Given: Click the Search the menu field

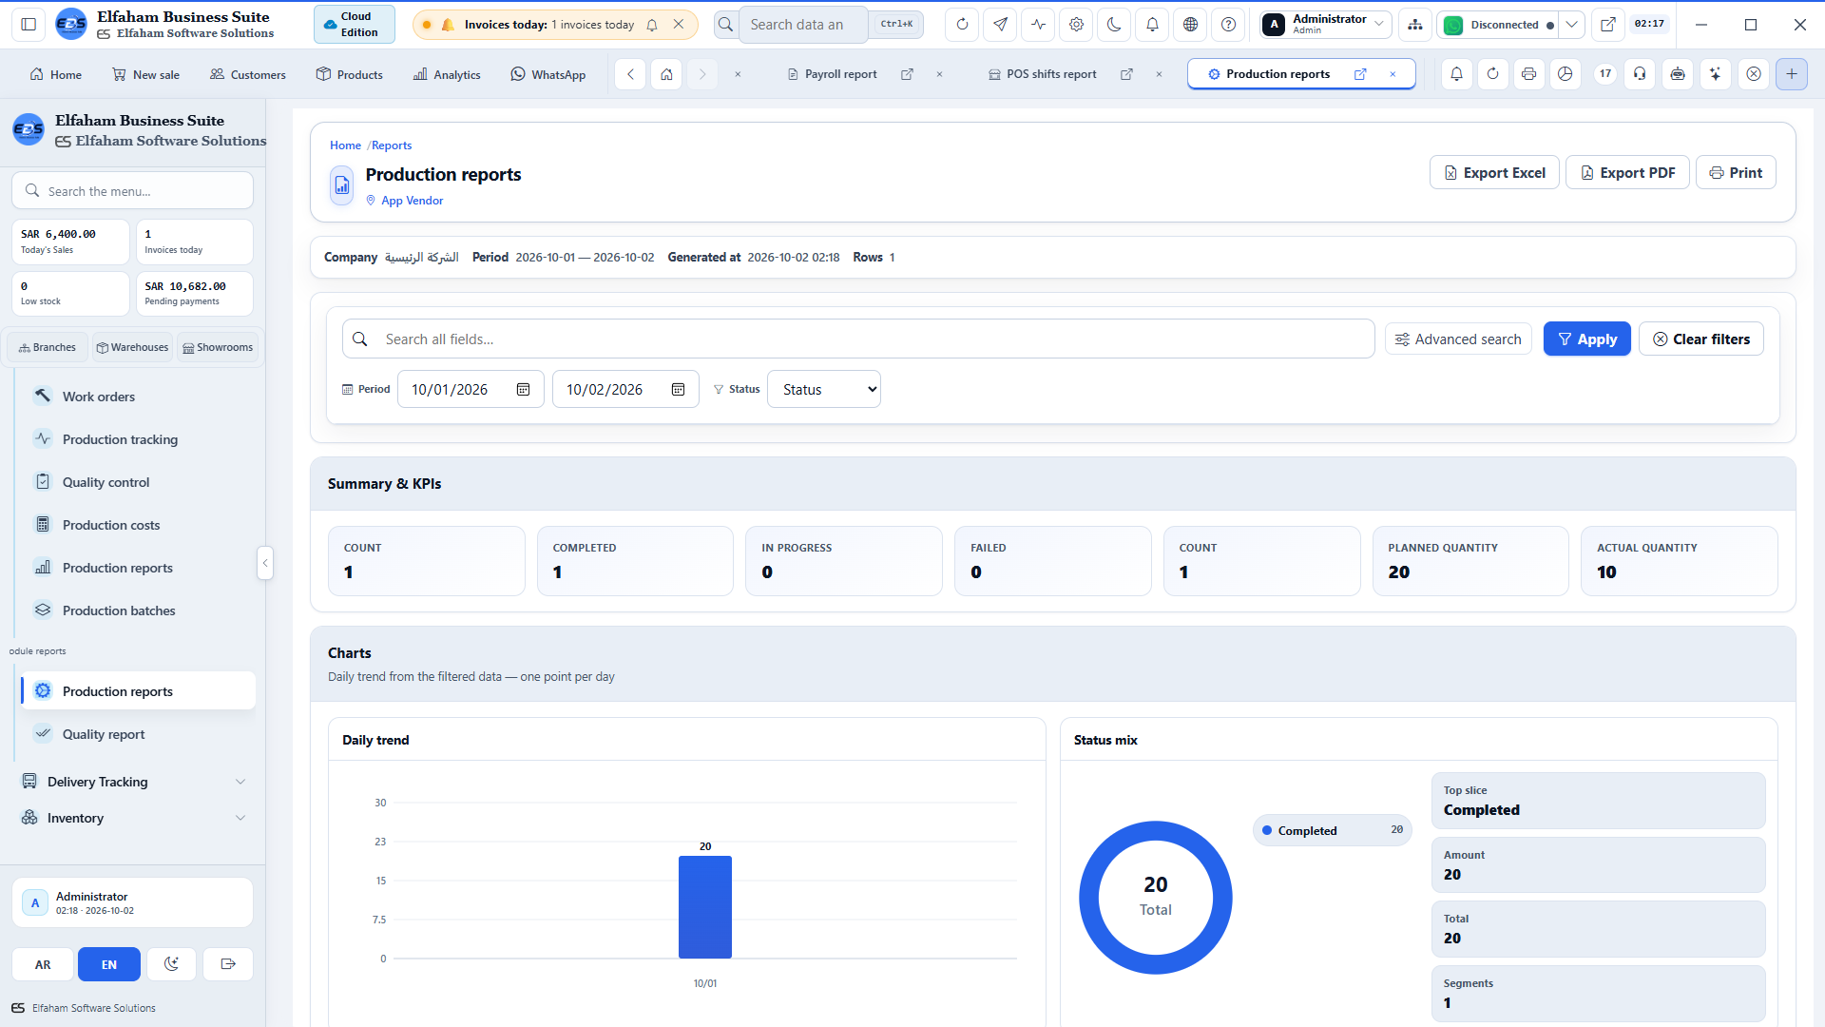Looking at the screenshot, I should click(132, 191).
